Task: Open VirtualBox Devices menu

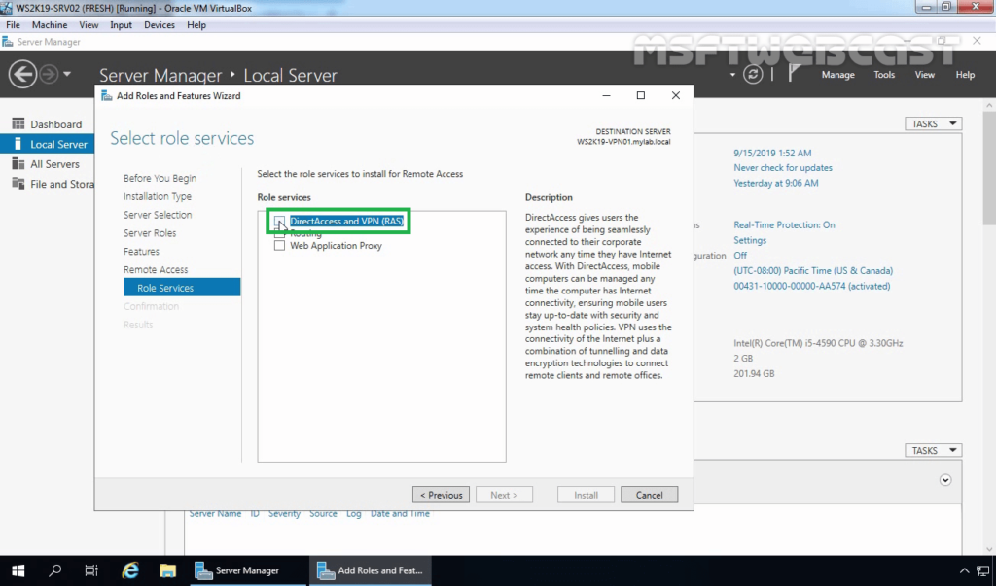Action: point(160,24)
